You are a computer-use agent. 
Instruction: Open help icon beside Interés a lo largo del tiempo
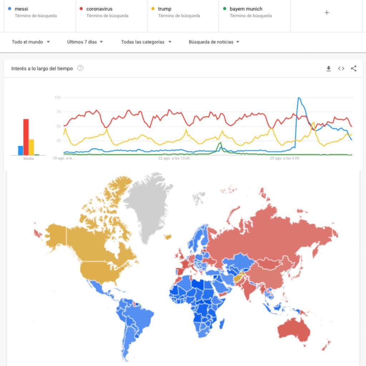[x=80, y=68]
